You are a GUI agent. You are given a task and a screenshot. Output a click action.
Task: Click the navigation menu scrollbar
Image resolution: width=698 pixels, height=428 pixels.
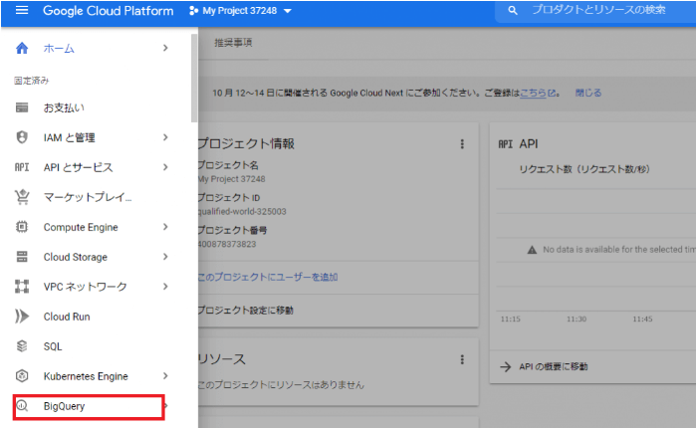point(194,79)
